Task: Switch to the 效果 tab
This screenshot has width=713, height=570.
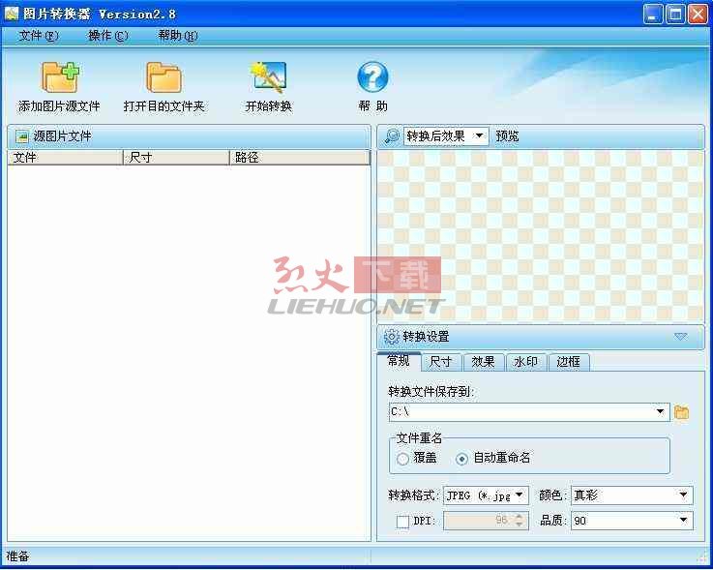Action: [x=483, y=362]
